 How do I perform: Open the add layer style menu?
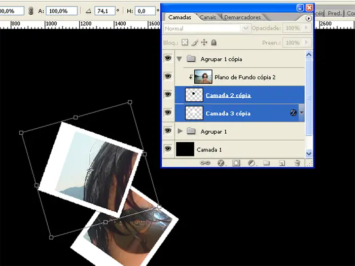221,163
